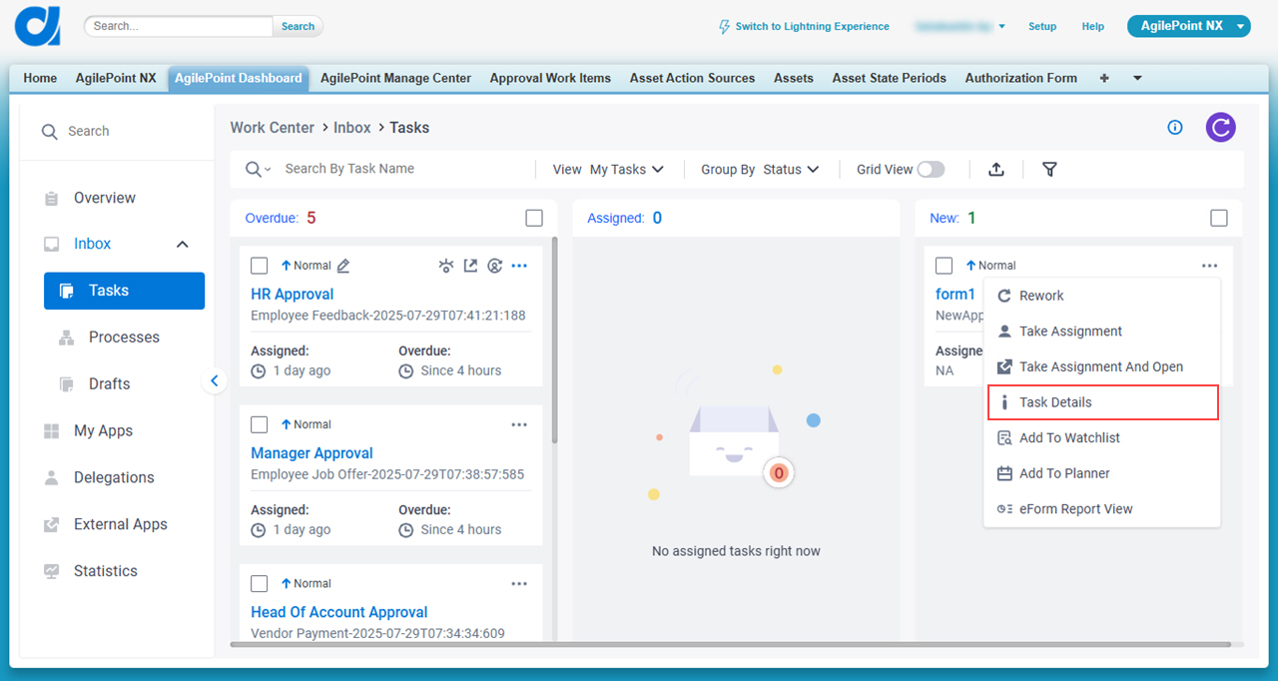This screenshot has height=681, width=1278.
Task: Click the External Apps icon
Action: point(51,524)
